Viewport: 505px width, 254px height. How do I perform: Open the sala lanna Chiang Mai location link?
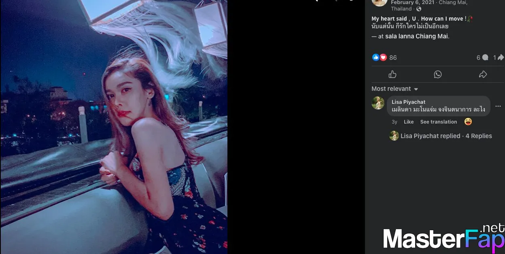point(416,36)
